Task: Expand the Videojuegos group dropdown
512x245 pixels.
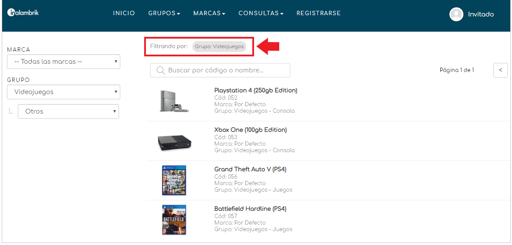Action: click(64, 92)
